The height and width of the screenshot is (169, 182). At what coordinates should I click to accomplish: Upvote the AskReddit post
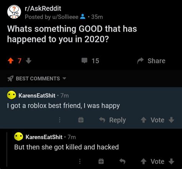(x=11, y=61)
